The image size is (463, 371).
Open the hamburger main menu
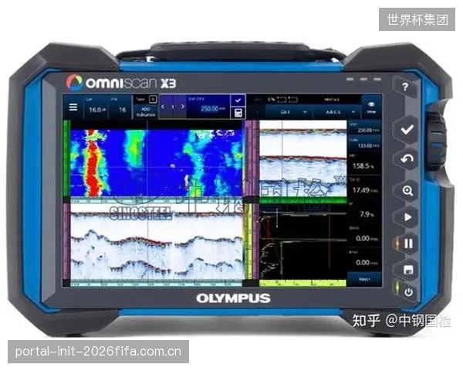click(x=73, y=107)
